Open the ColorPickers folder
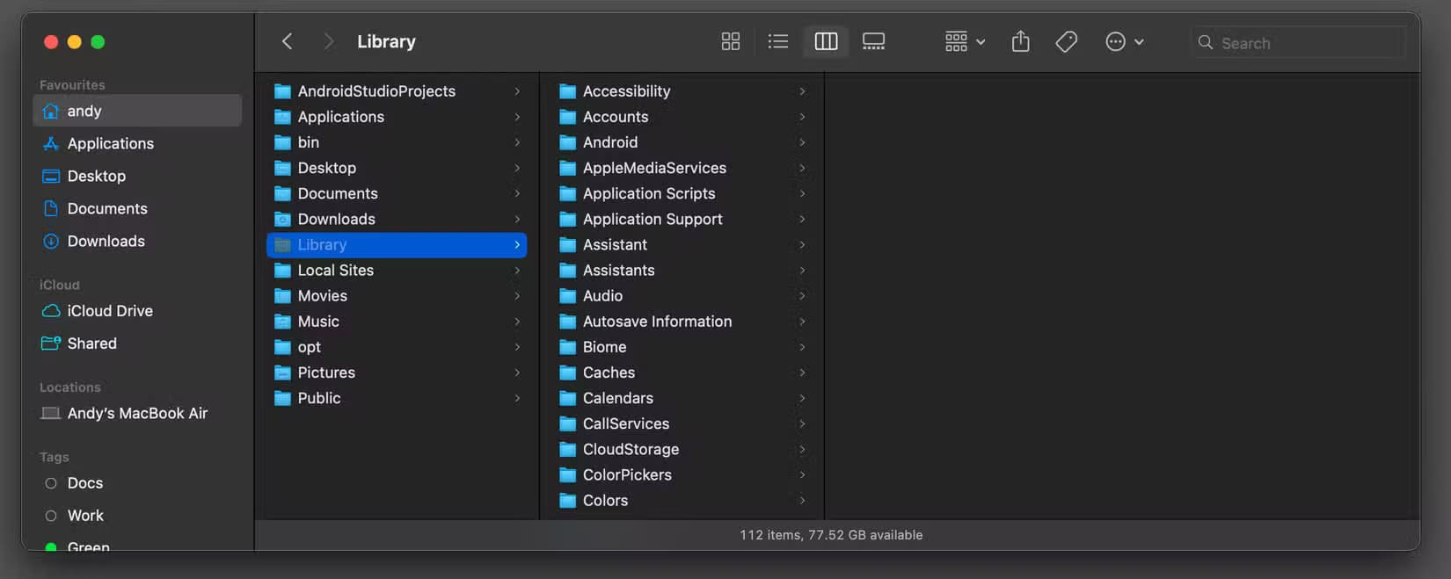Viewport: 1451px width, 579px height. coord(682,474)
